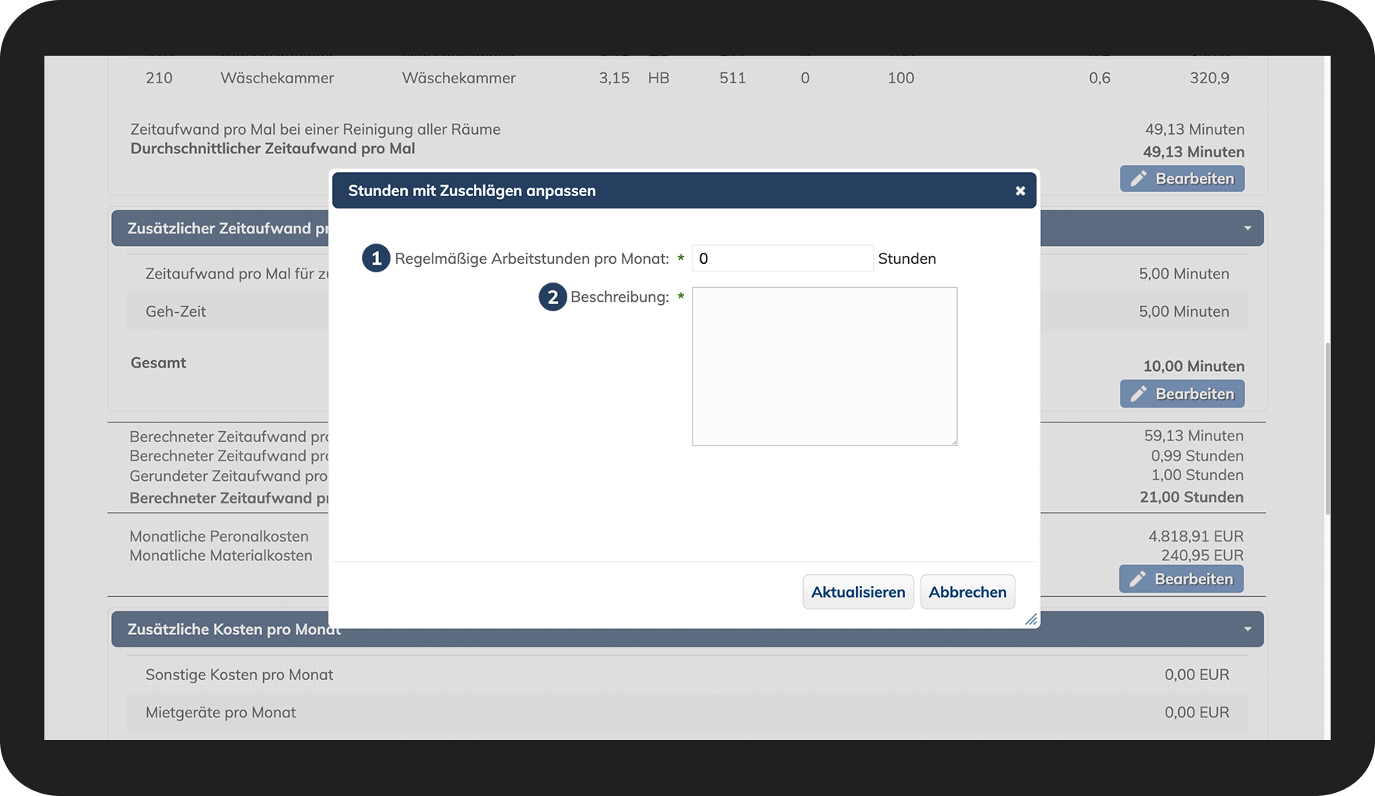Click the 59,13 Minuten value
Image resolution: width=1375 pixels, height=796 pixels.
pyautogui.click(x=1194, y=436)
